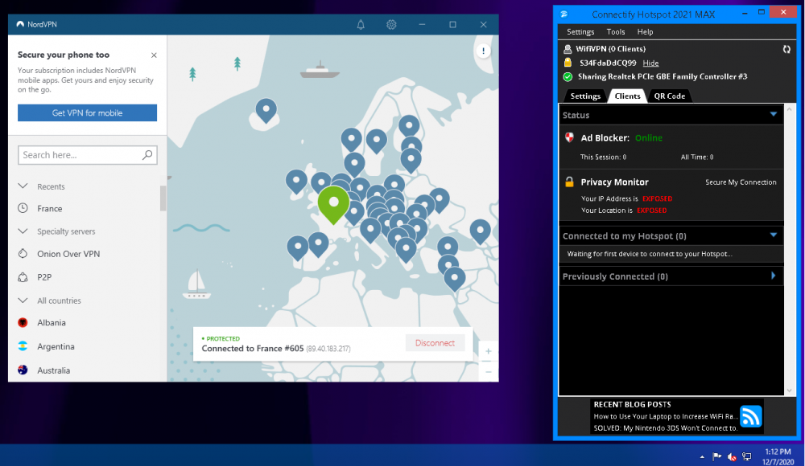Click the blog RSS feed icon

[750, 416]
